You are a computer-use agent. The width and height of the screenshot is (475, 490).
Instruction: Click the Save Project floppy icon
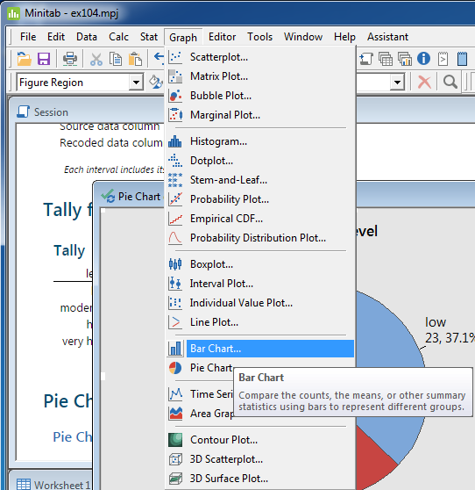click(x=44, y=59)
